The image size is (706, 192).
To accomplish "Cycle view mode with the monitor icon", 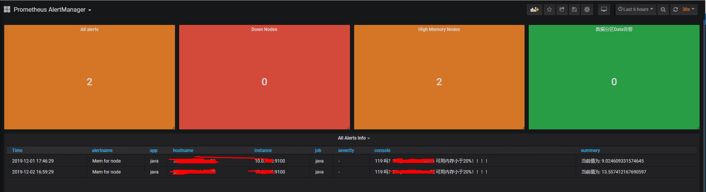I will click(604, 9).
